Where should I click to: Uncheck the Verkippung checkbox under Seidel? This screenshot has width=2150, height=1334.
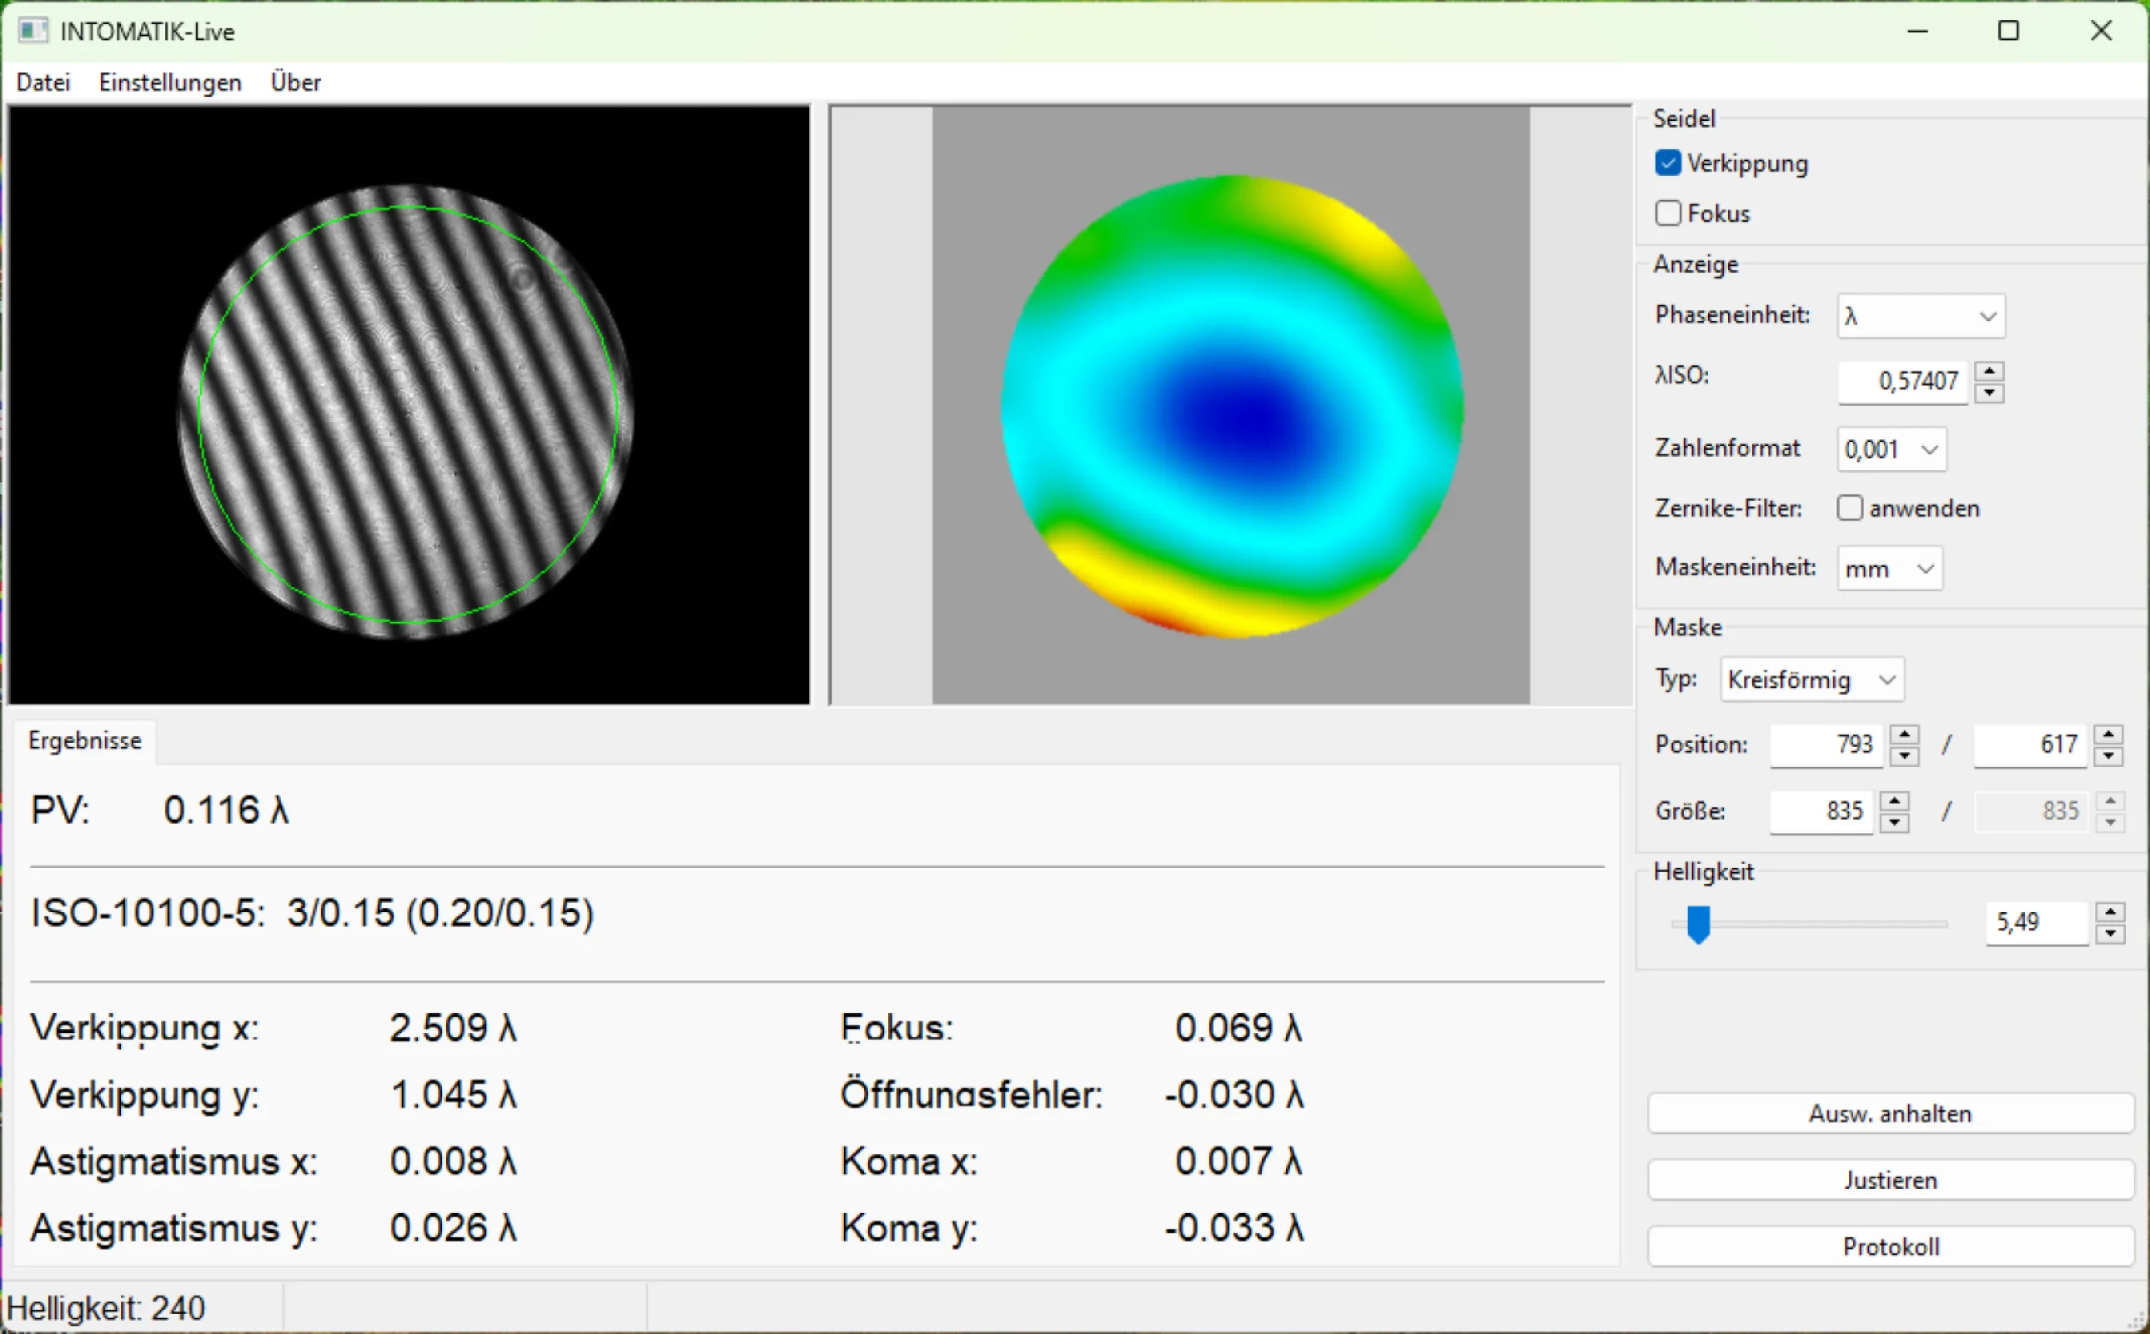(1668, 163)
